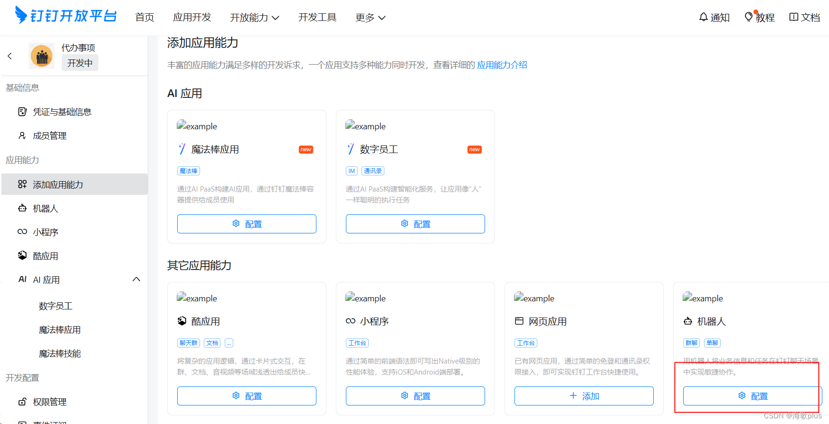Click the sidebar 酷应用 icon
Image resolution: width=829 pixels, height=424 pixels.
click(22, 255)
